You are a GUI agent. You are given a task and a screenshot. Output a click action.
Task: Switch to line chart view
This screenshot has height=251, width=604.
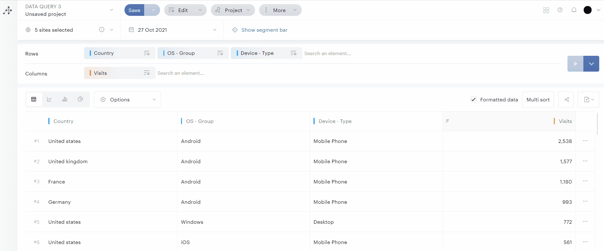pos(49,100)
